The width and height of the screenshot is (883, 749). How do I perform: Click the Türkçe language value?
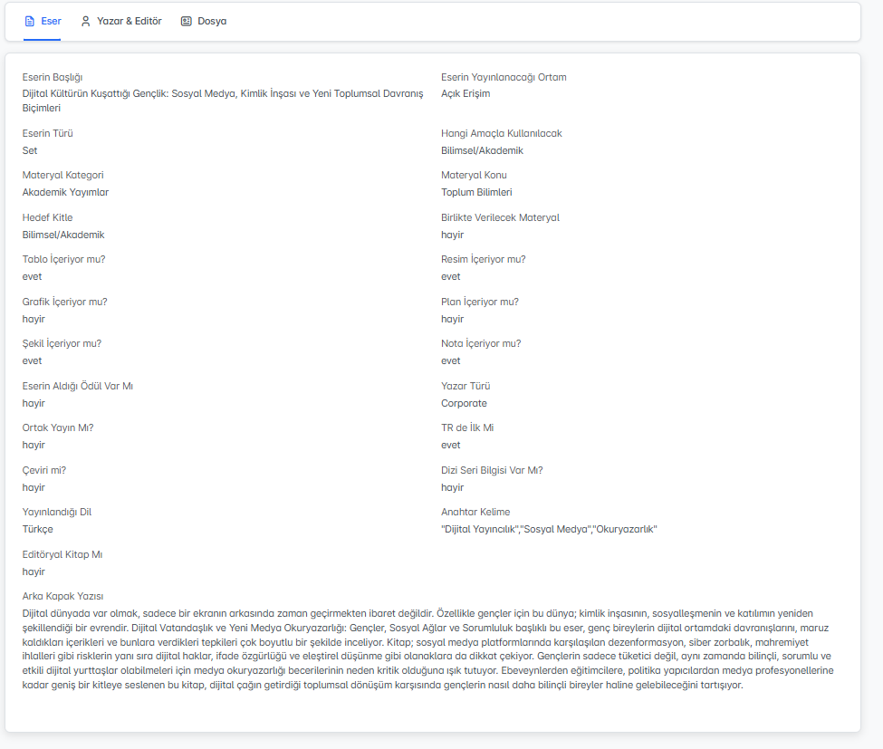point(38,529)
